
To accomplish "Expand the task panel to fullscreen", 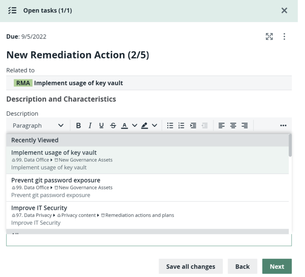I will 269,37.
